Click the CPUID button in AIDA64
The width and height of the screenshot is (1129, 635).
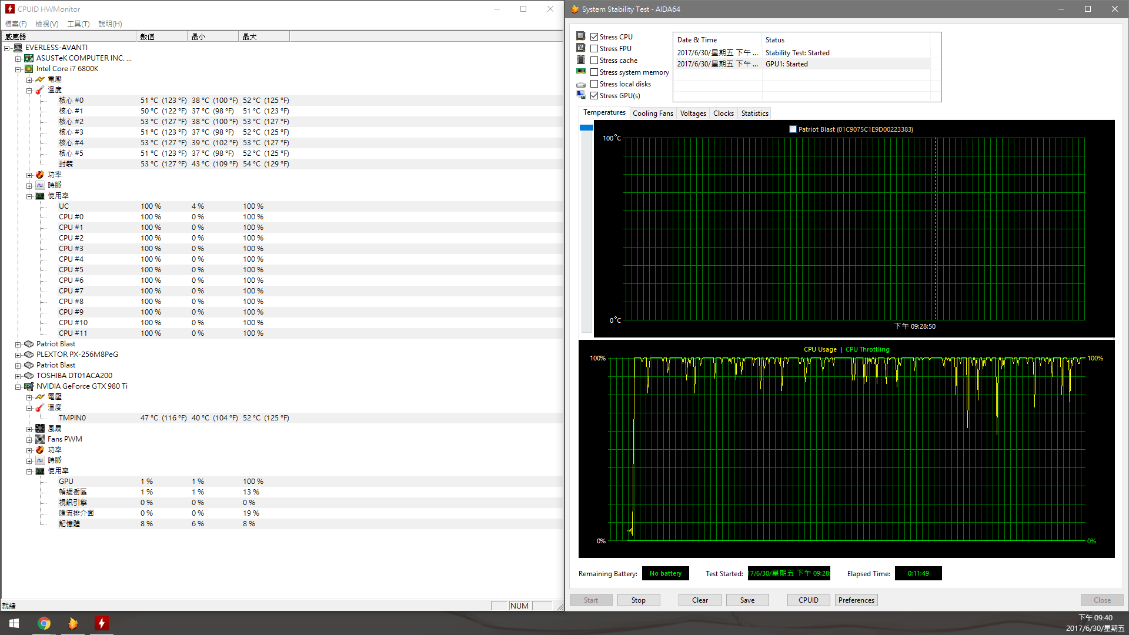[809, 600]
